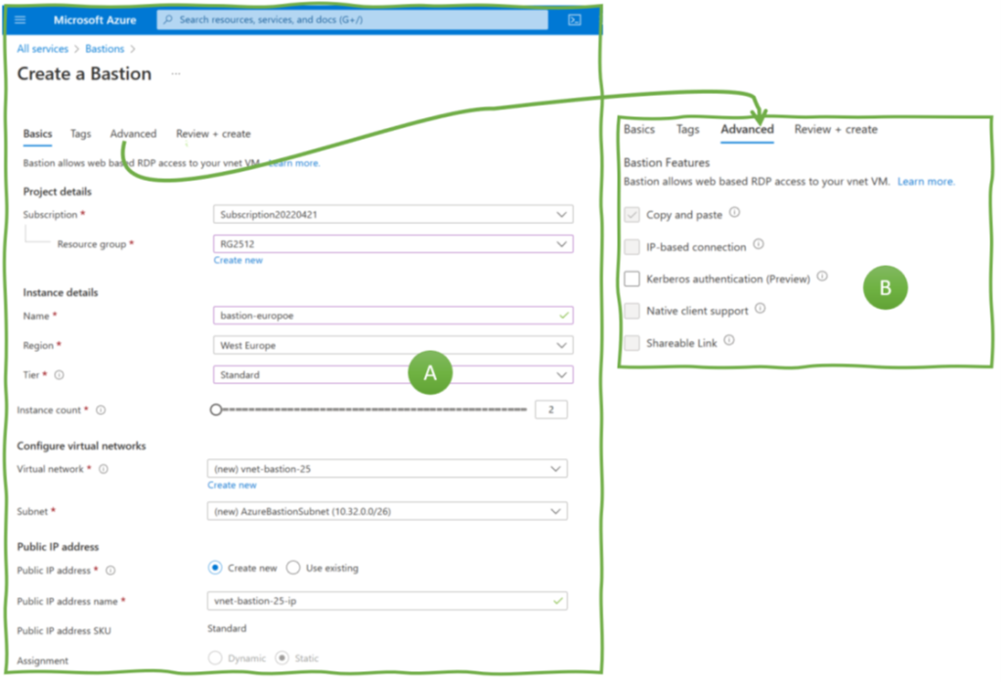Go to All services breadcrumb
The image size is (1001, 682).
pyautogui.click(x=42, y=49)
